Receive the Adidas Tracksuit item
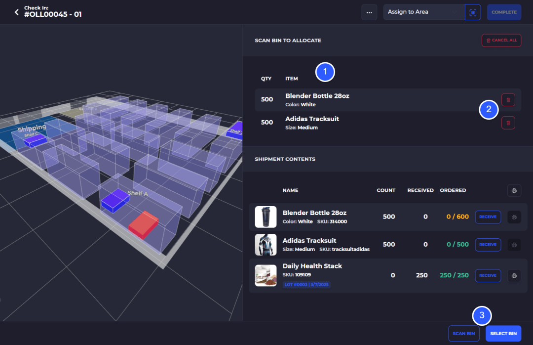This screenshot has height=345, width=533. tap(488, 245)
